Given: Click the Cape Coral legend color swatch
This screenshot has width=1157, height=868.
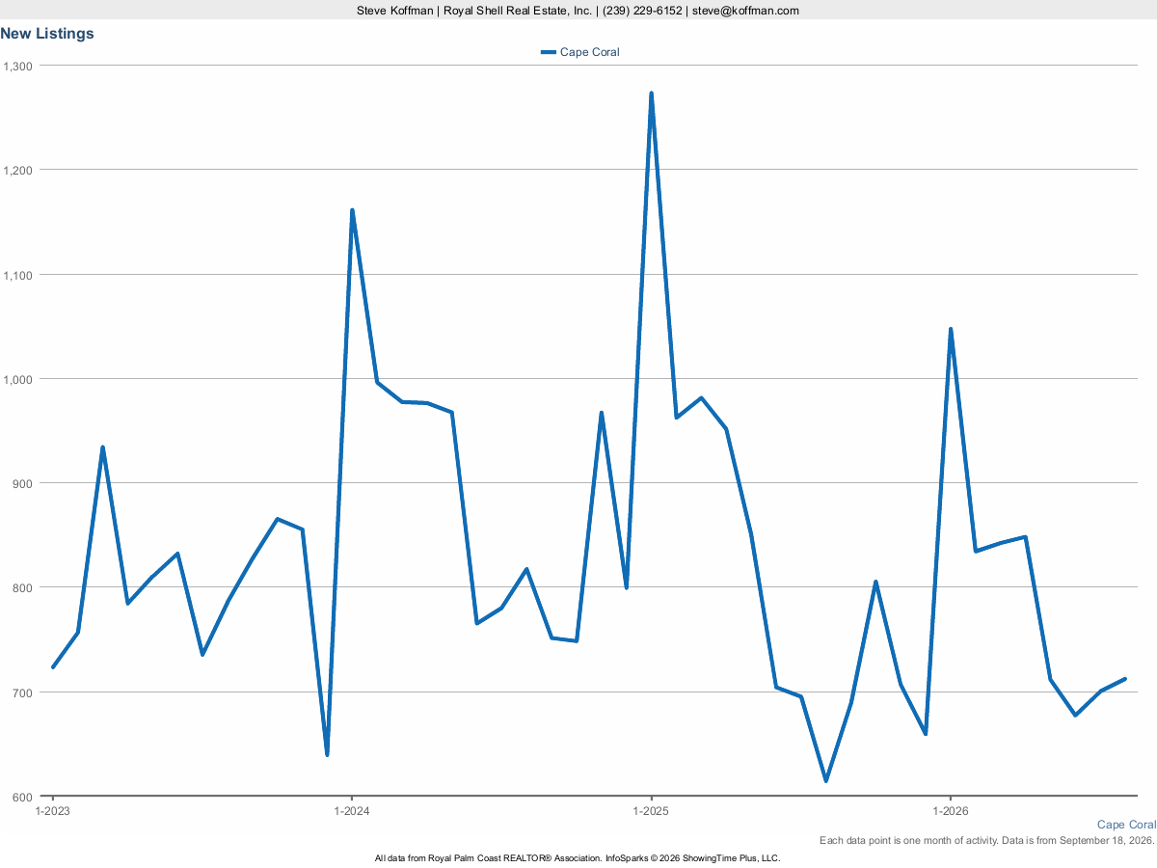Looking at the screenshot, I should (549, 52).
